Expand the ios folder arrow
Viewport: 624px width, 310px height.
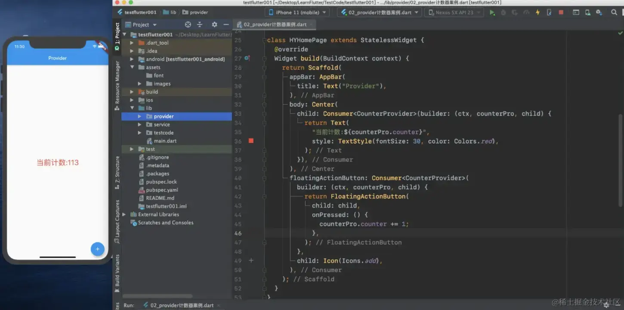point(132,100)
